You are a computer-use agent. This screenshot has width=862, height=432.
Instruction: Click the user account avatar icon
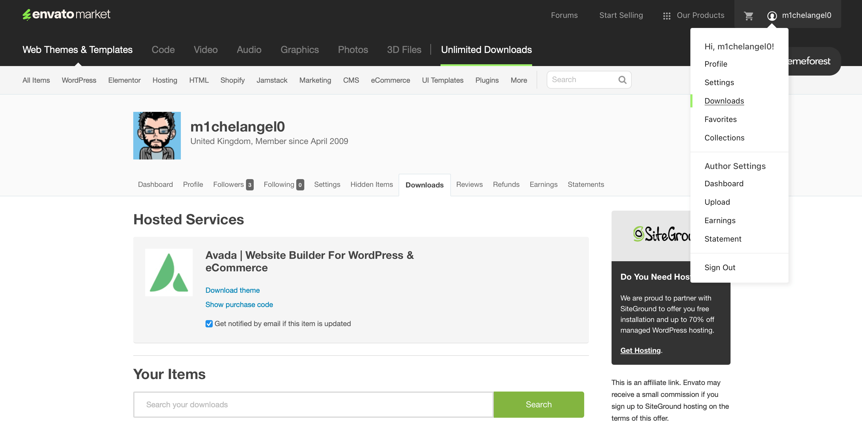pyautogui.click(x=772, y=16)
